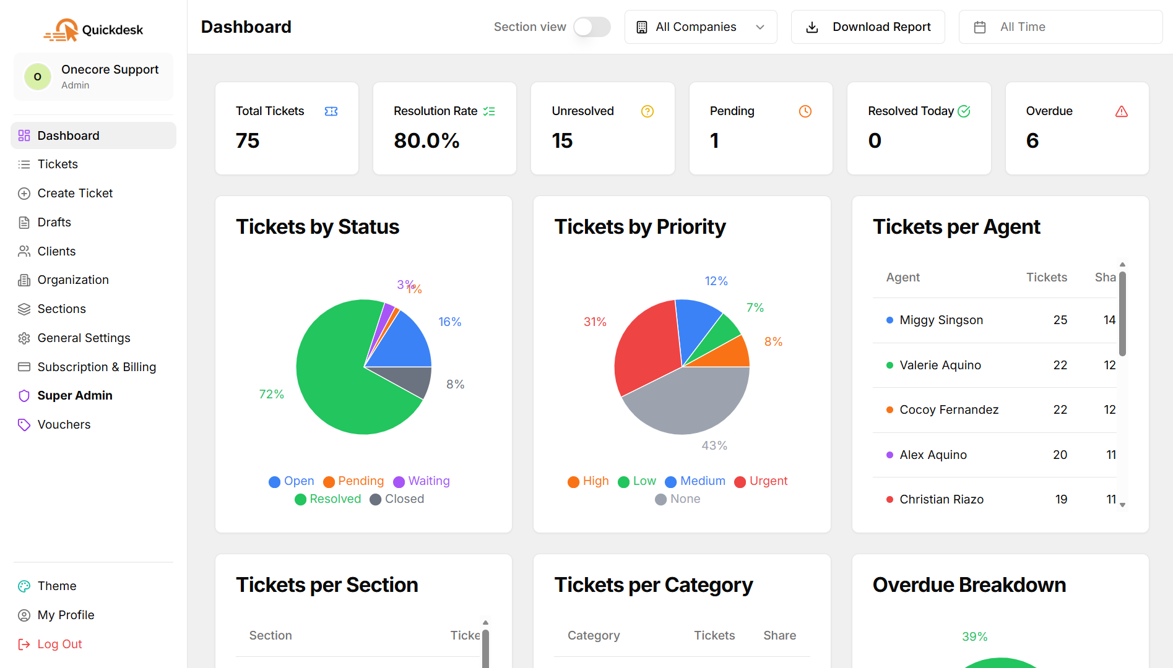
Task: Toggle None legend in priority chart
Action: pos(678,499)
